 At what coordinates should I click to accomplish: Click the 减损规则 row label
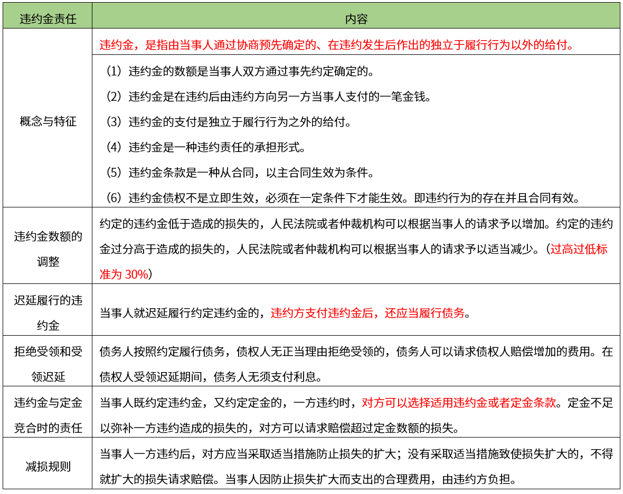tap(48, 467)
